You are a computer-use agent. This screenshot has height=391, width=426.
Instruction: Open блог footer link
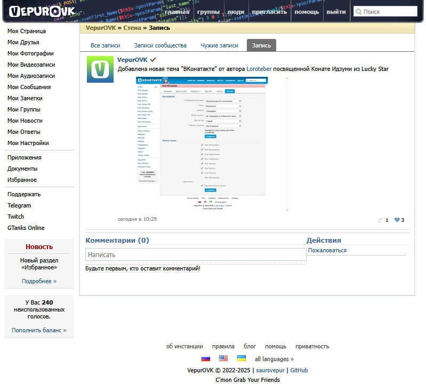(x=250, y=346)
